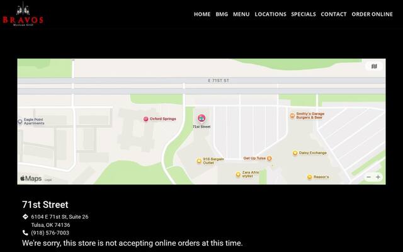Click the 71st Street location heading
This screenshot has height=252, width=403.
click(x=45, y=205)
